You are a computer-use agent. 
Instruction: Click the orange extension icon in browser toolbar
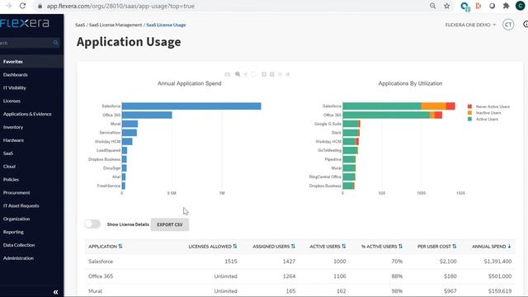(x=478, y=6)
